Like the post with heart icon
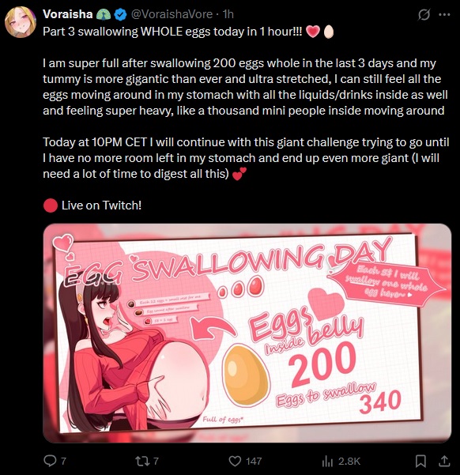The width and height of the screenshot is (460, 475). [x=235, y=461]
